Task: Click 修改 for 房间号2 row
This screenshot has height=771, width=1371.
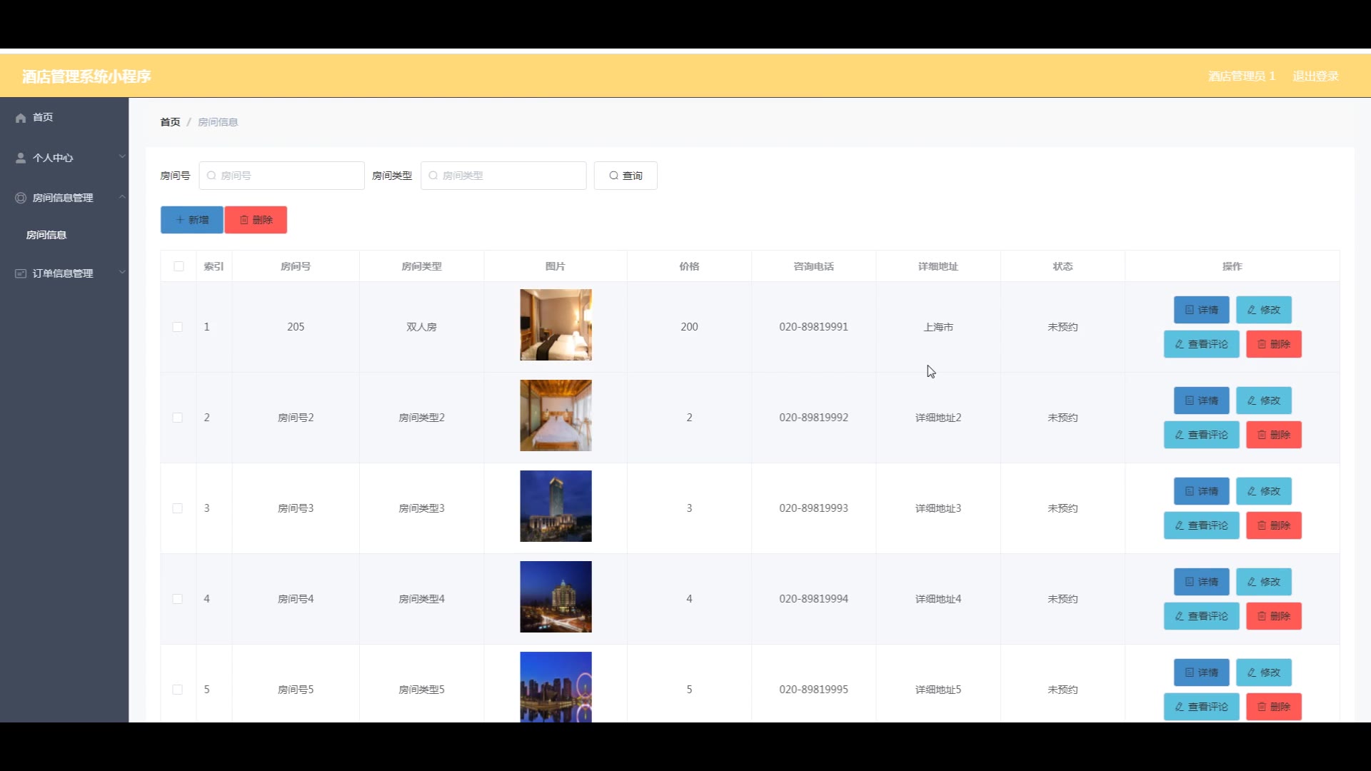Action: 1264,400
